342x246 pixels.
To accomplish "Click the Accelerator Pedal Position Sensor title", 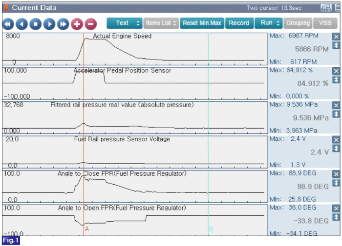I will pos(122,71).
